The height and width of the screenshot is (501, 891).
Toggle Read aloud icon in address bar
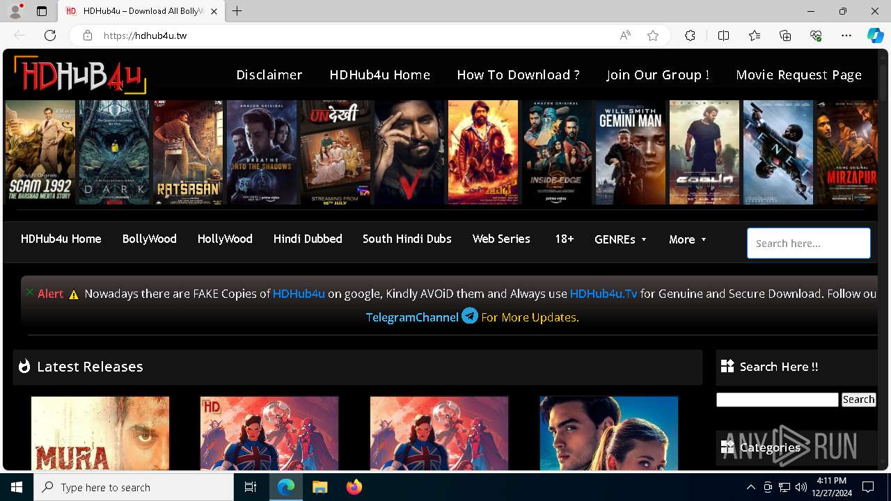[x=625, y=35]
